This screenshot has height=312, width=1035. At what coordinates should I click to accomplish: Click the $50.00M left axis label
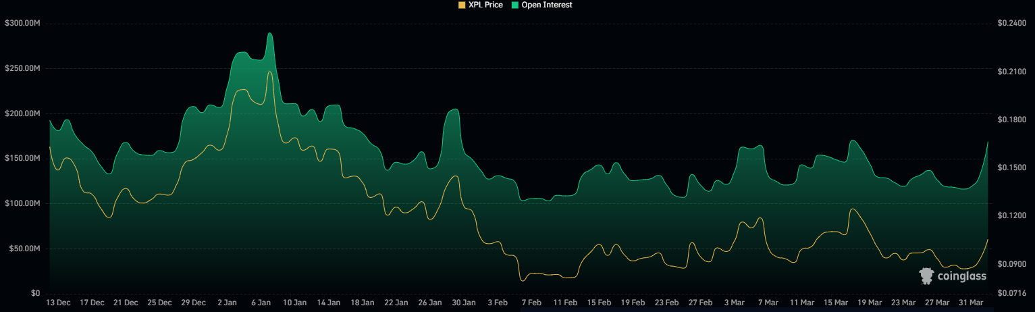pos(26,249)
